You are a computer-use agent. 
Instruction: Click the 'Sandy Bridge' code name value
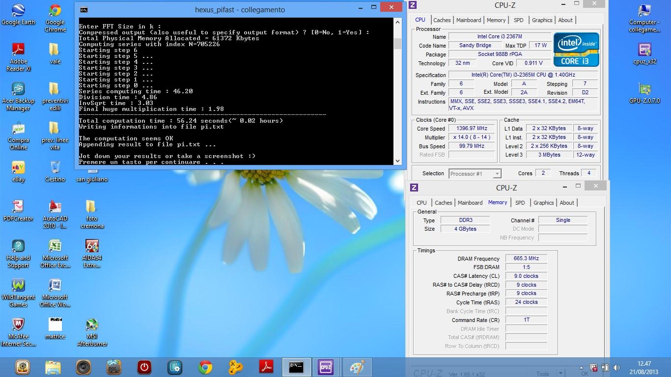click(475, 46)
